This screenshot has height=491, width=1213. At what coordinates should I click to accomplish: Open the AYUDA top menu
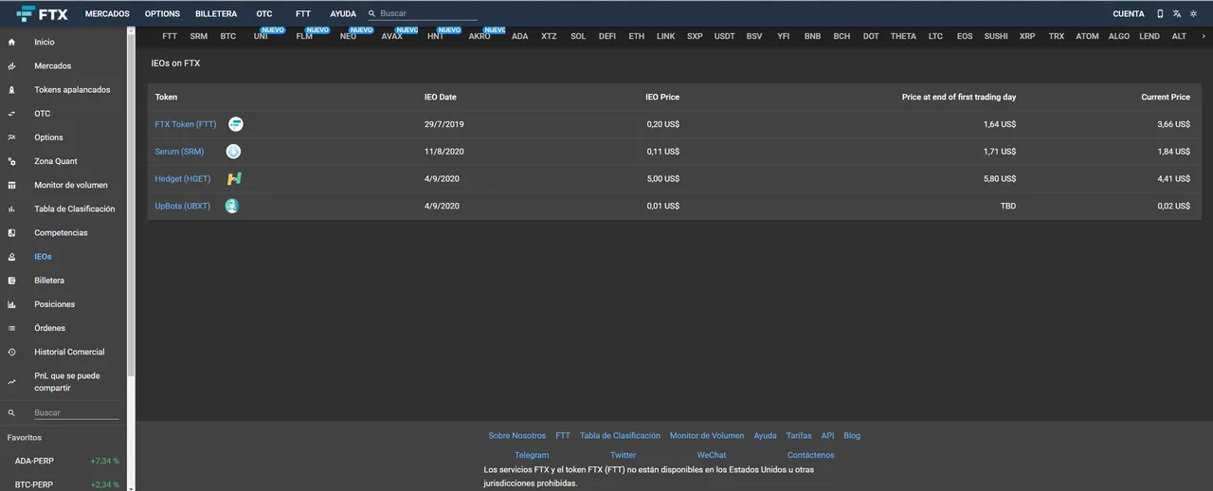(x=343, y=14)
